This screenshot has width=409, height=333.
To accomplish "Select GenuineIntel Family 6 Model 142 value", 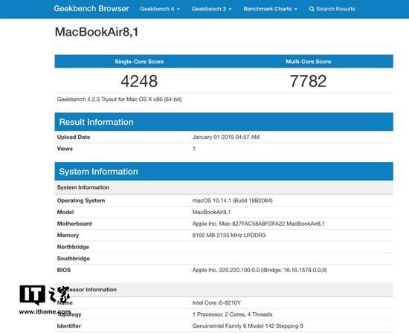I will point(248,326).
